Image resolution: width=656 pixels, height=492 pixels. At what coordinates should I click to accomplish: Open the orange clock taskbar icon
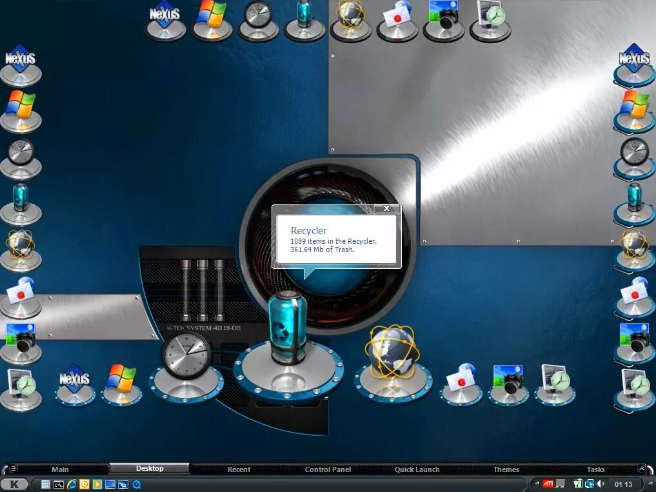pyautogui.click(x=84, y=484)
